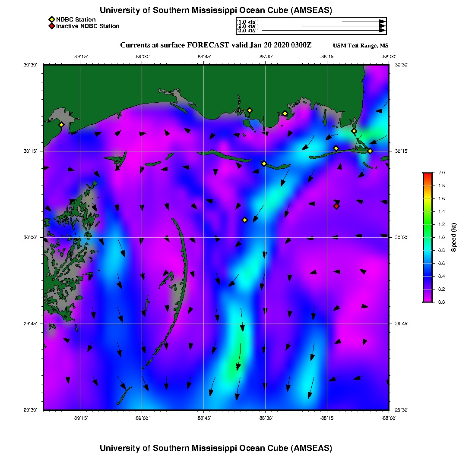Click the 1.0 kts scale arrow head

click(x=382, y=22)
